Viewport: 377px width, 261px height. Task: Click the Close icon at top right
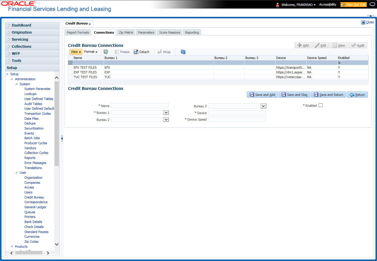(363, 22)
